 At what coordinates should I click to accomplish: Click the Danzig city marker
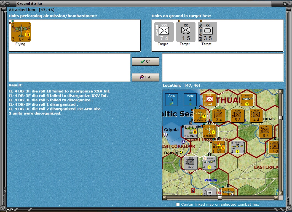181,153
